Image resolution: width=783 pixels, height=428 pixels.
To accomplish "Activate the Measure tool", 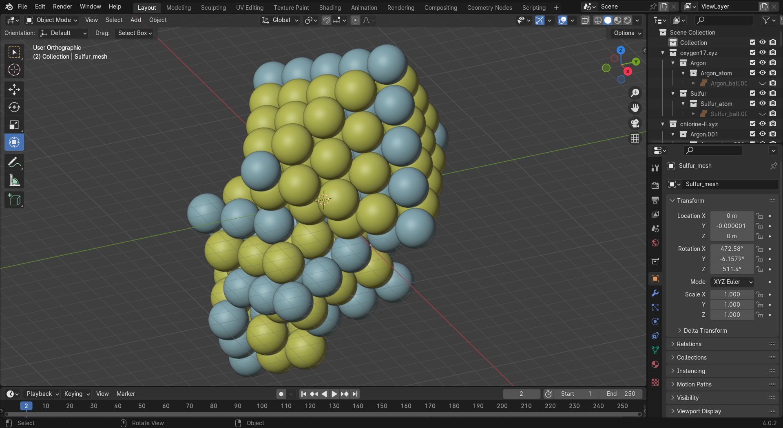I will click(14, 180).
